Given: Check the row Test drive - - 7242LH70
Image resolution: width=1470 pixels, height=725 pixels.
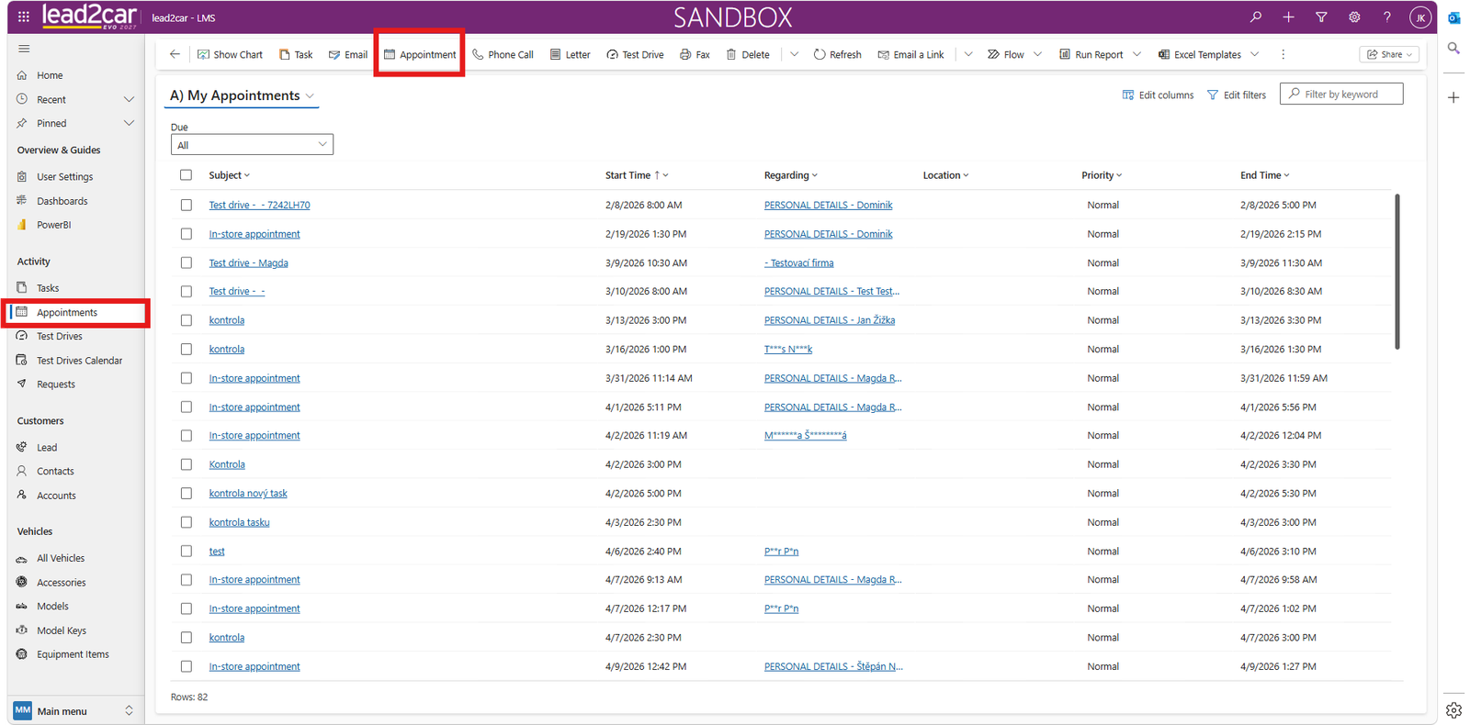Looking at the screenshot, I should click(x=186, y=205).
